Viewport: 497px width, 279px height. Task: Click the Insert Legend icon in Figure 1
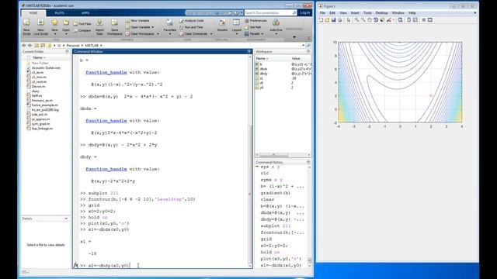click(x=415, y=20)
